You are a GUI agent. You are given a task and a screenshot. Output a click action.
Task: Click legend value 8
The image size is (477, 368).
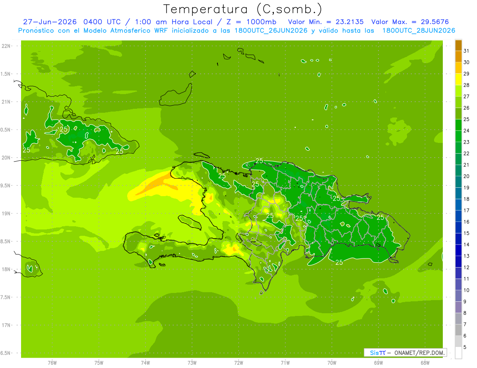tap(465, 313)
